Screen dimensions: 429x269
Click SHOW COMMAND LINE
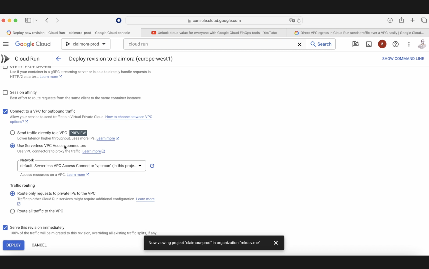click(x=403, y=59)
